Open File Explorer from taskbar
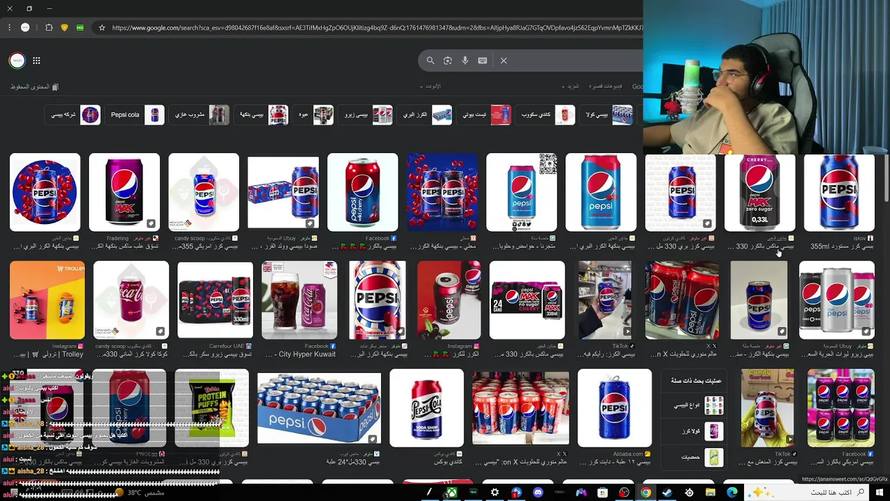 click(710, 493)
